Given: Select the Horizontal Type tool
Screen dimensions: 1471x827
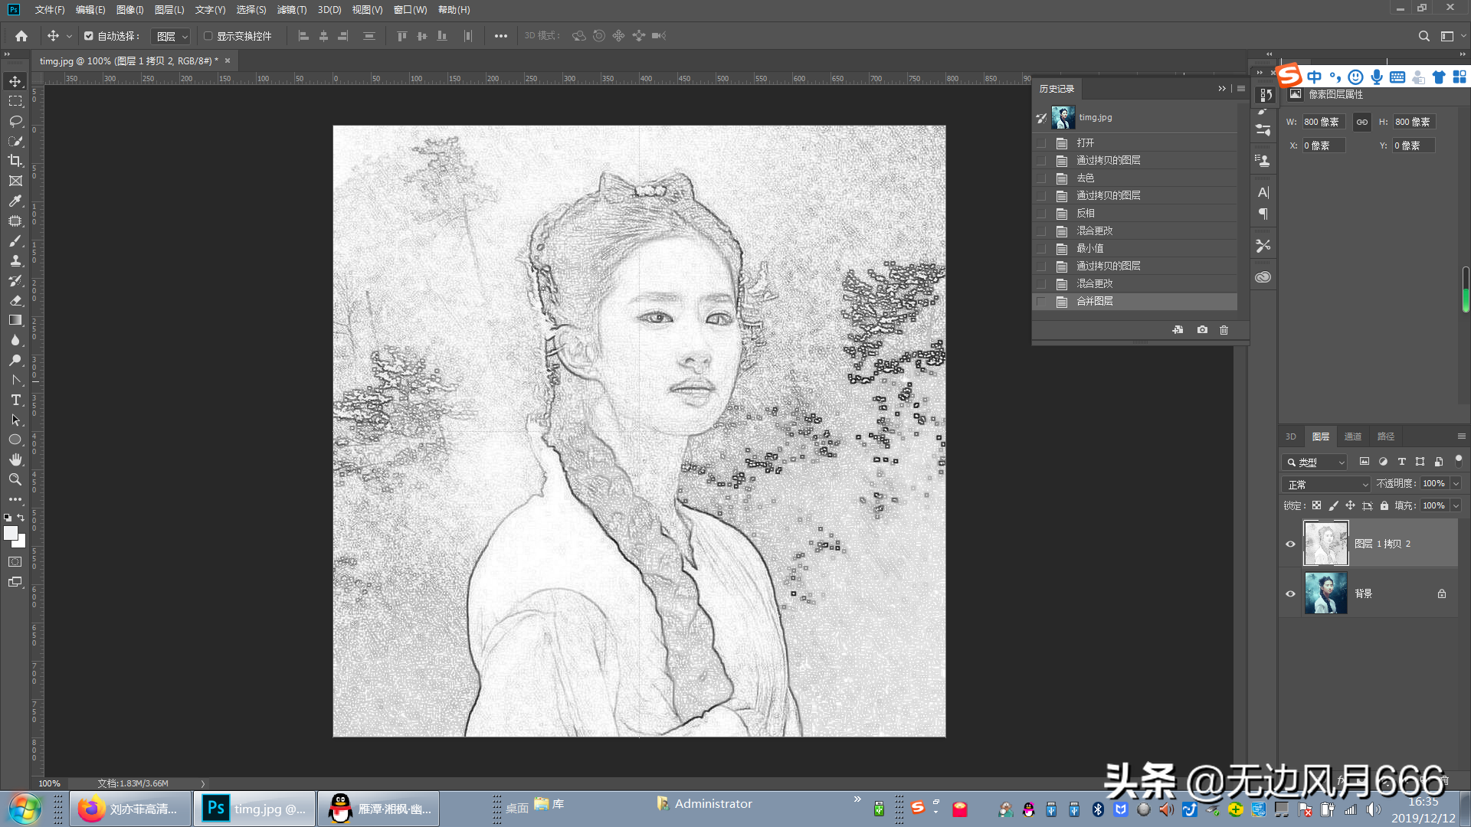Looking at the screenshot, I should click(15, 400).
